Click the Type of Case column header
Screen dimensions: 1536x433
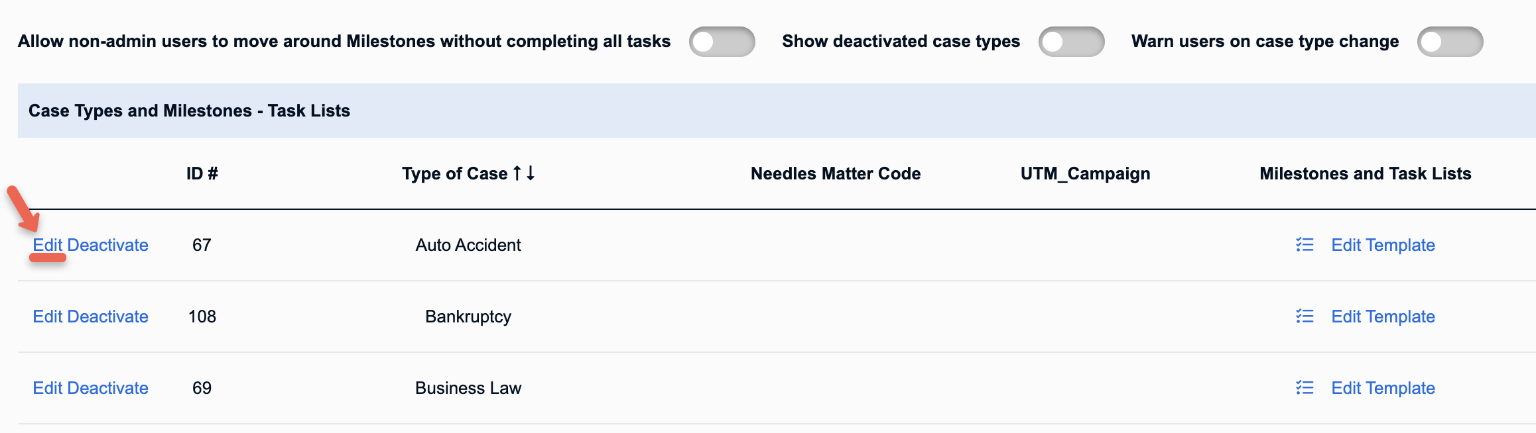[x=455, y=173]
